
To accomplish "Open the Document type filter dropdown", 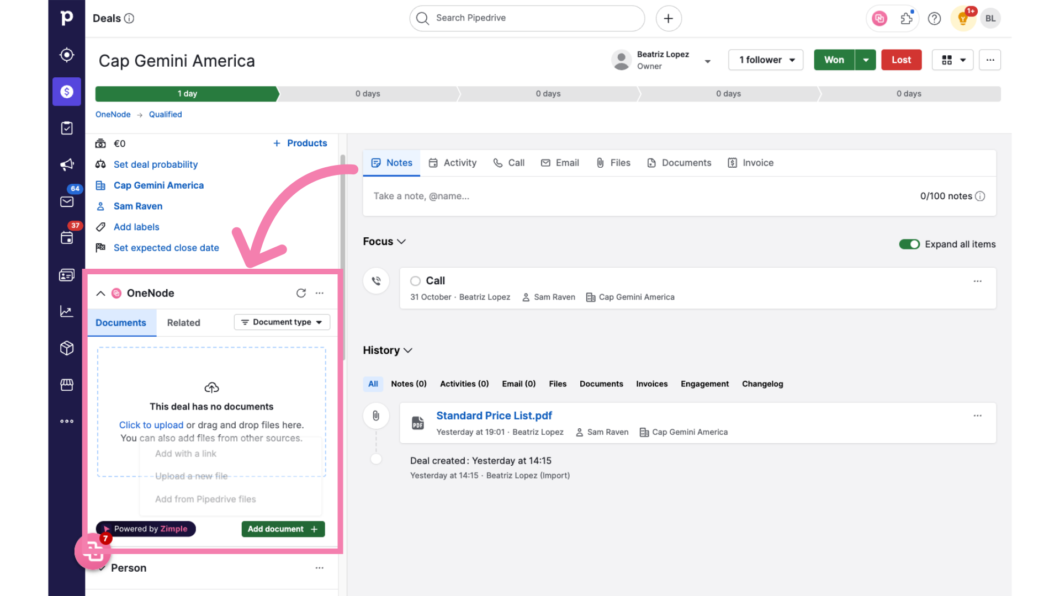I will (x=282, y=322).
